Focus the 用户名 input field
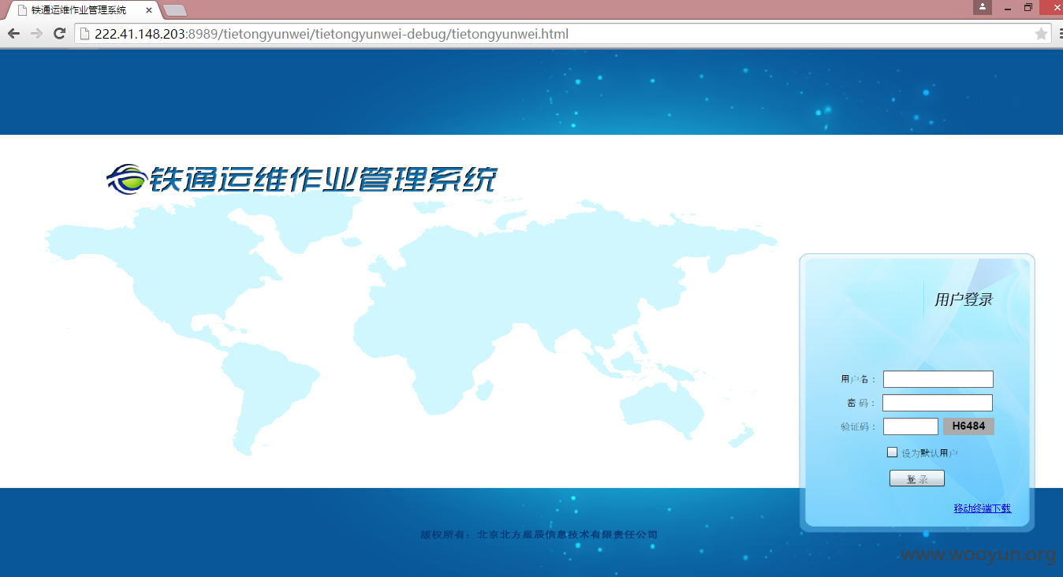 (x=938, y=379)
